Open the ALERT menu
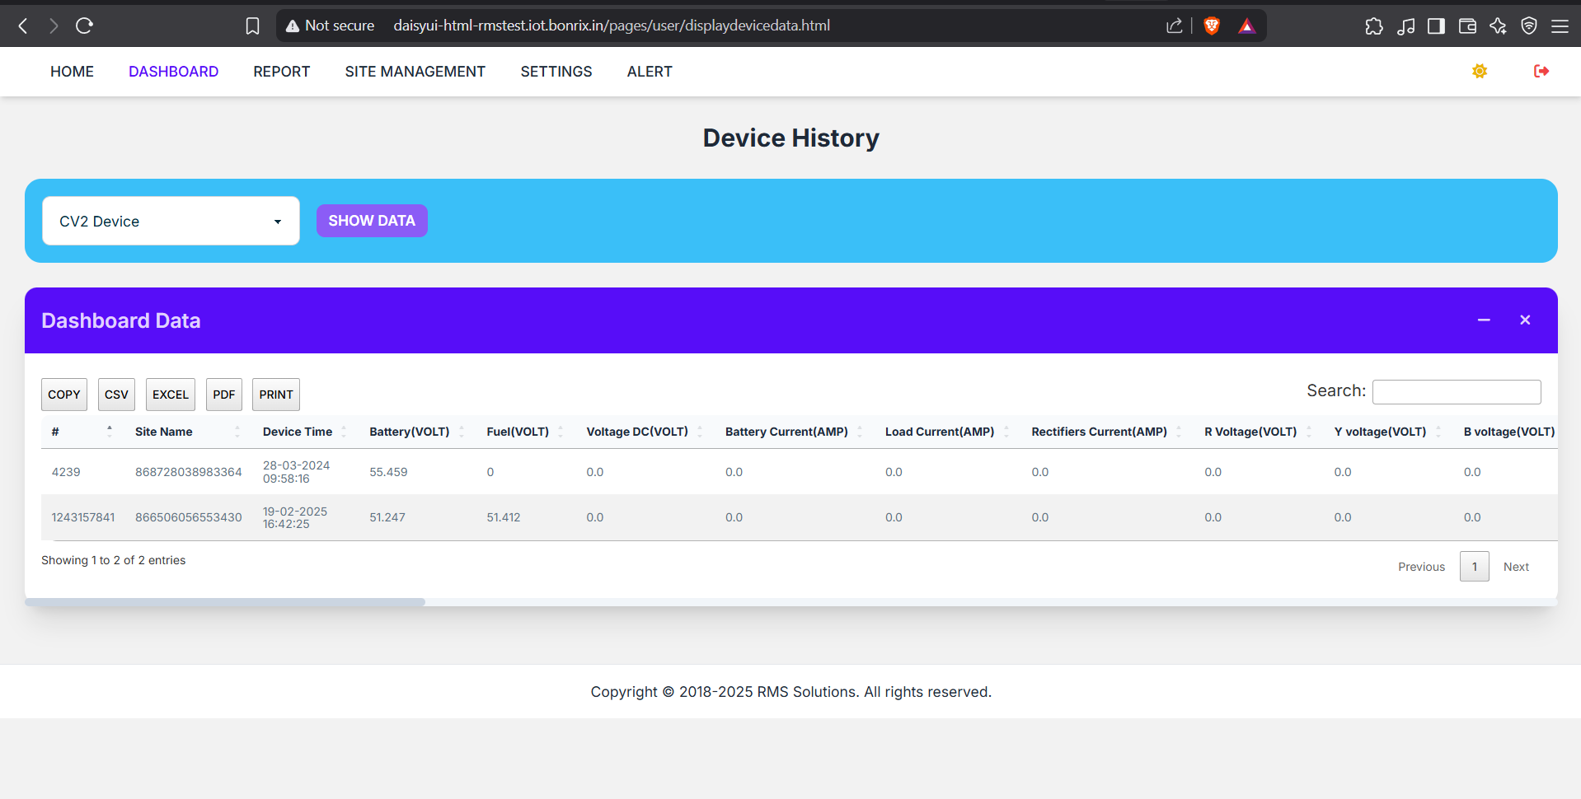Viewport: 1581px width, 799px height. tap(649, 72)
